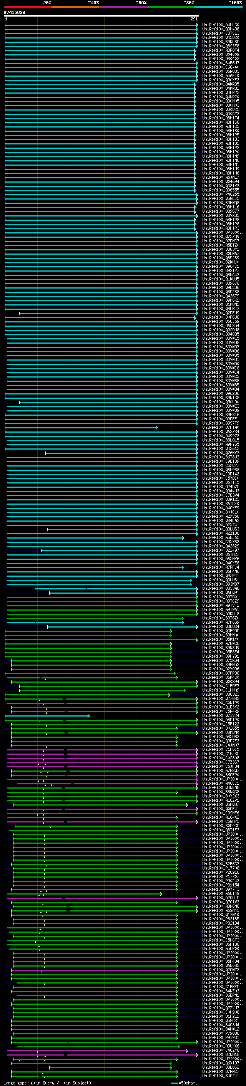
Task: Select the UniRef100_Q0CE41 entry
Action: pyautogui.click(x=220, y=809)
